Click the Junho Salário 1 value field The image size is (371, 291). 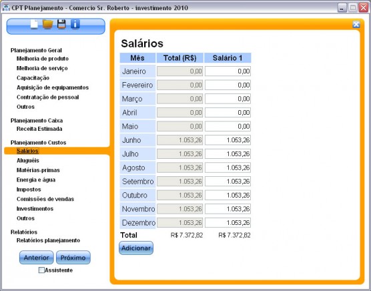click(x=228, y=140)
